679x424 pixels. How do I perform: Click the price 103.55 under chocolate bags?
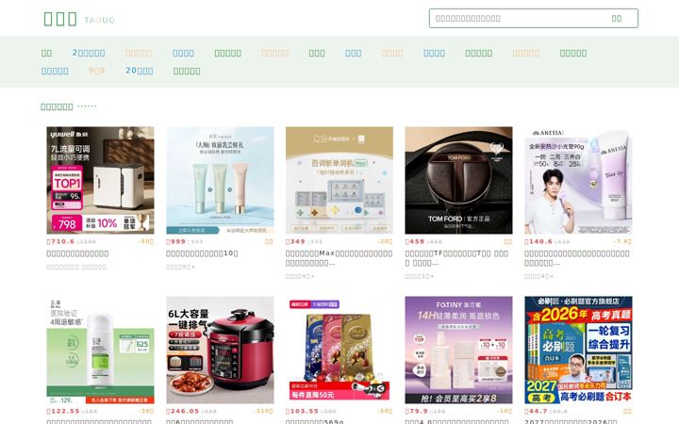pos(303,411)
